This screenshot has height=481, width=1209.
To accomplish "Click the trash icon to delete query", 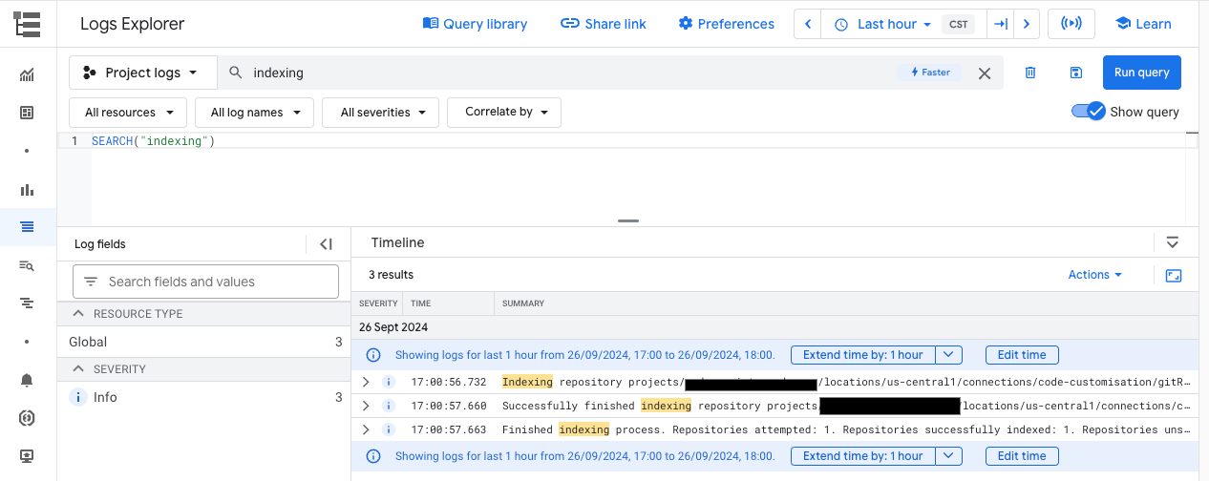I will (x=1030, y=73).
